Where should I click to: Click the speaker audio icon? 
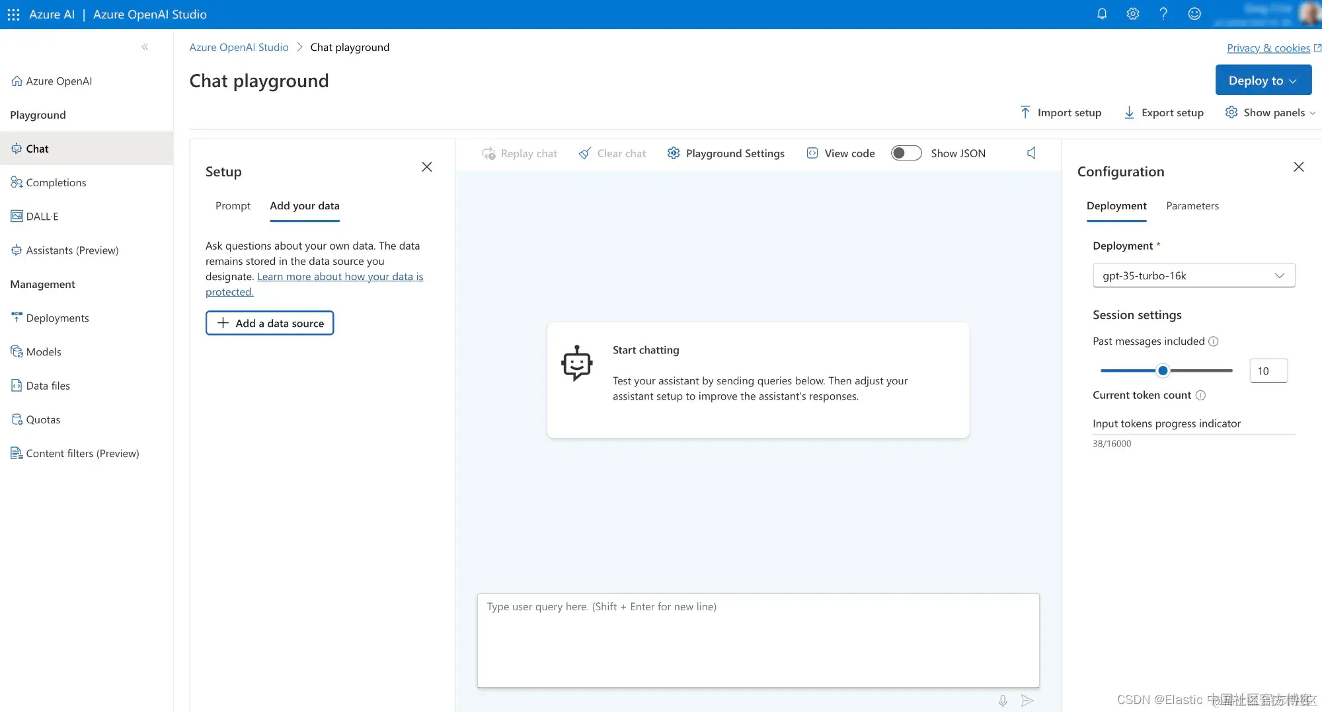1031,153
